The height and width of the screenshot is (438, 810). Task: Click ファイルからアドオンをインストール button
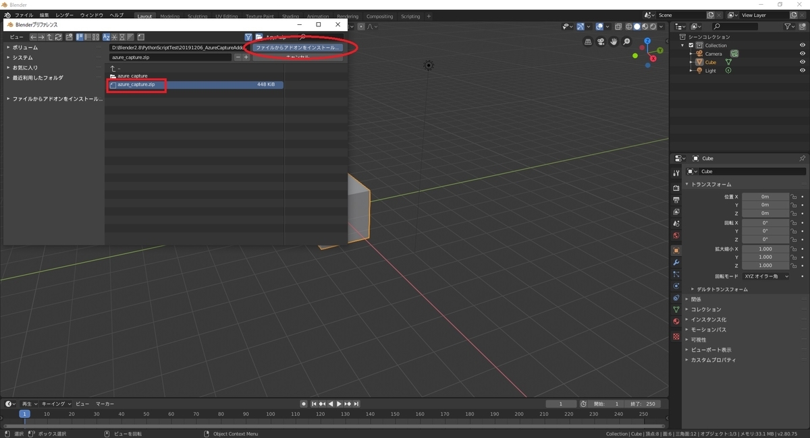pyautogui.click(x=298, y=48)
